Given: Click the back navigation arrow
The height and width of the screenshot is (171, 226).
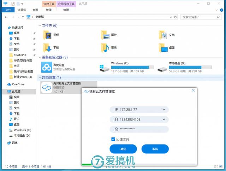Looking at the screenshot, I should 6,17.
